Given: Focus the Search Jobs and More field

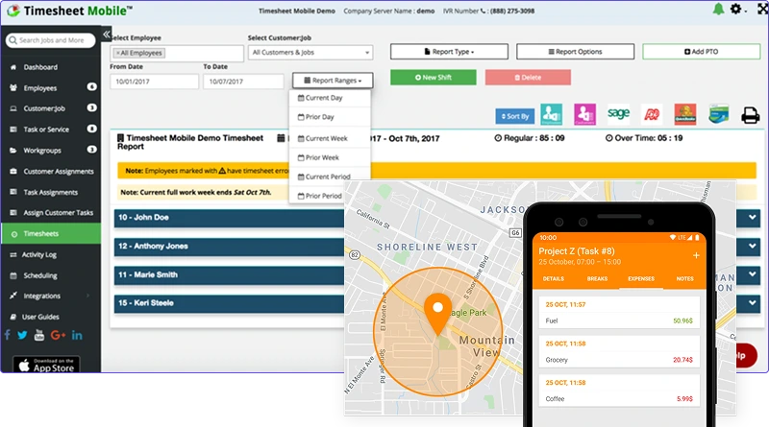Looking at the screenshot, I should click(x=51, y=40).
